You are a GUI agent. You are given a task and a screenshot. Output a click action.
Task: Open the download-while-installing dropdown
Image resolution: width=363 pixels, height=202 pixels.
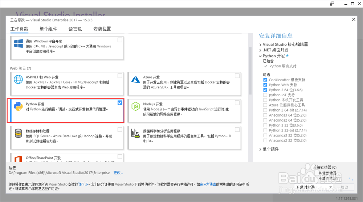click(x=314, y=187)
